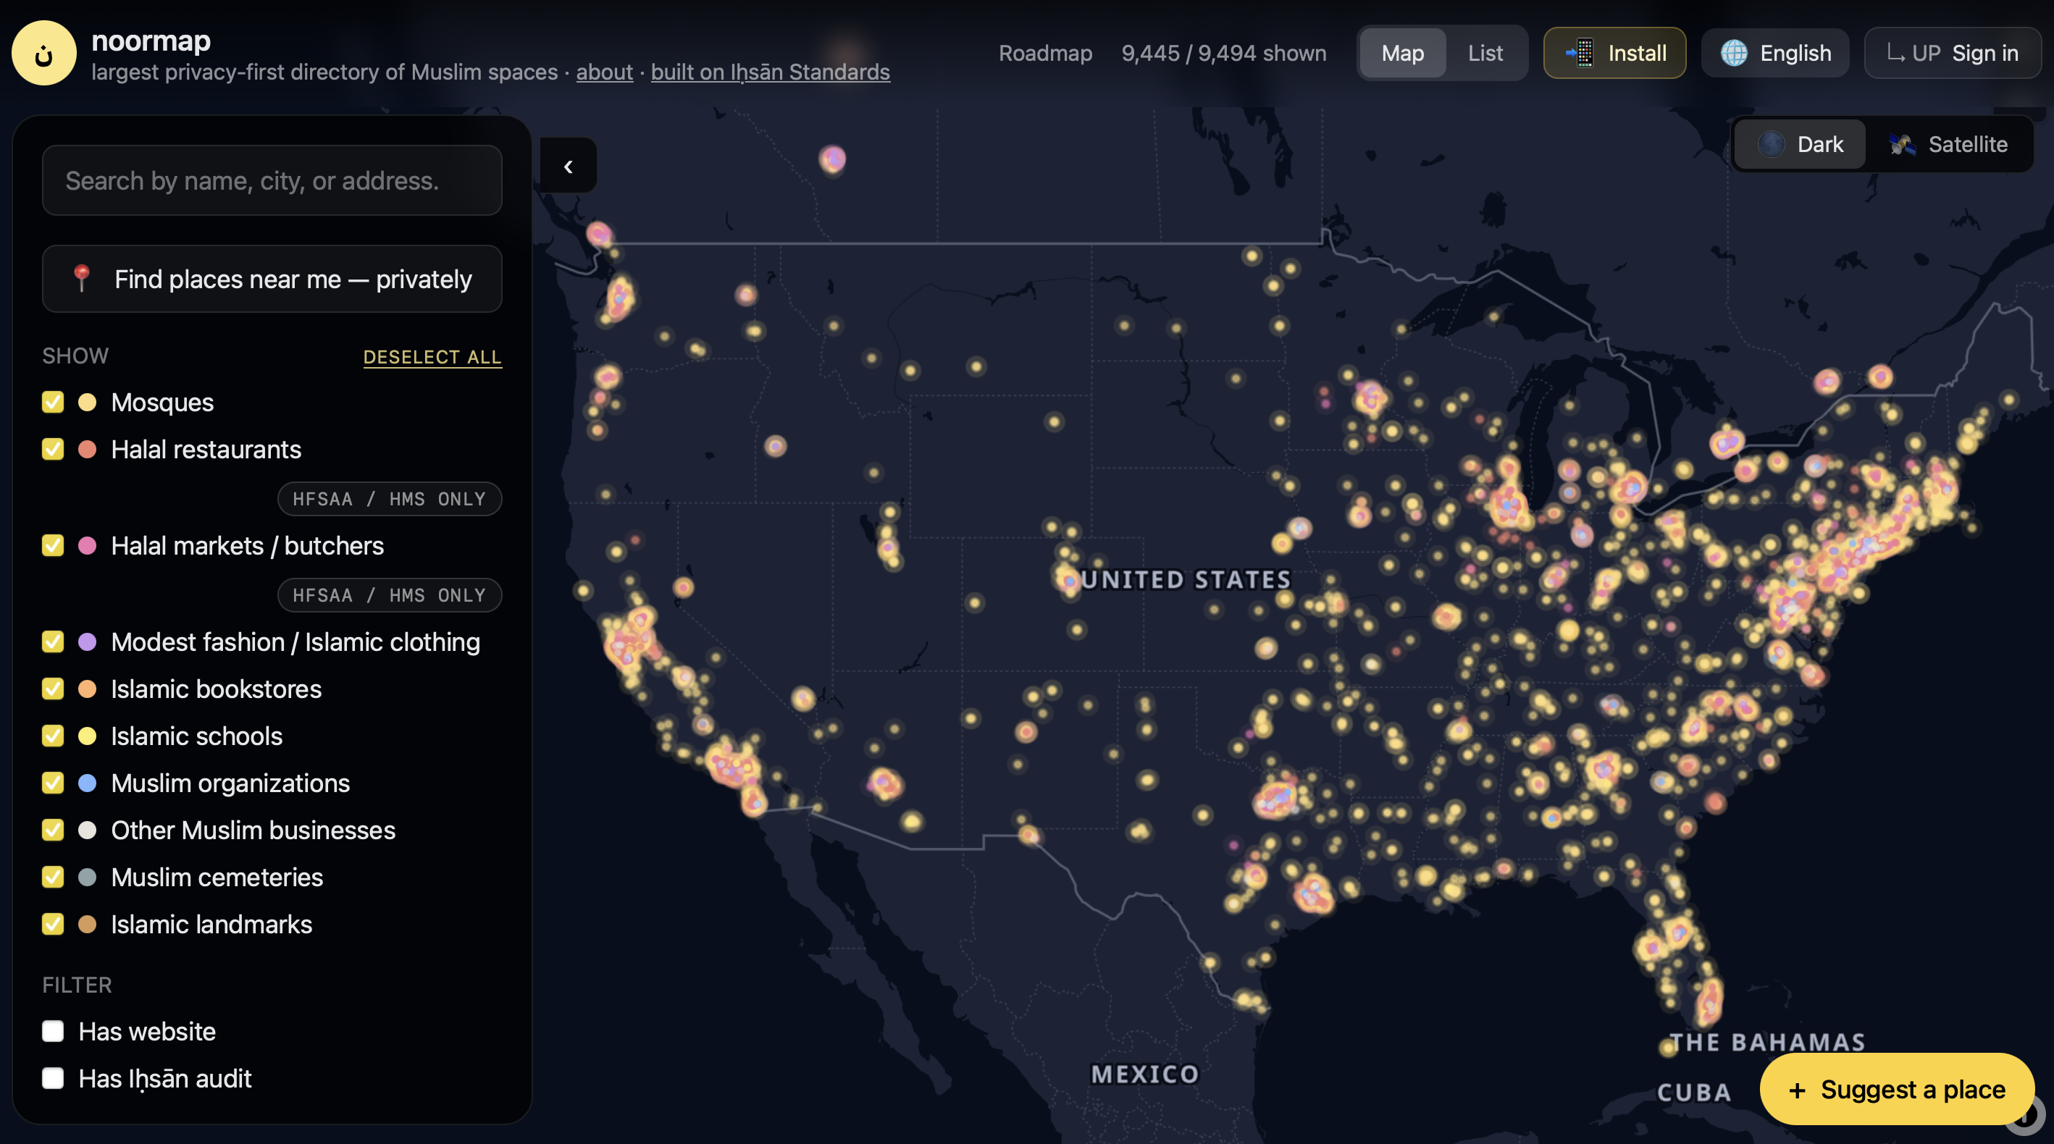Click Suggest a place button
Image resolution: width=2054 pixels, height=1144 pixels.
pyautogui.click(x=1897, y=1089)
